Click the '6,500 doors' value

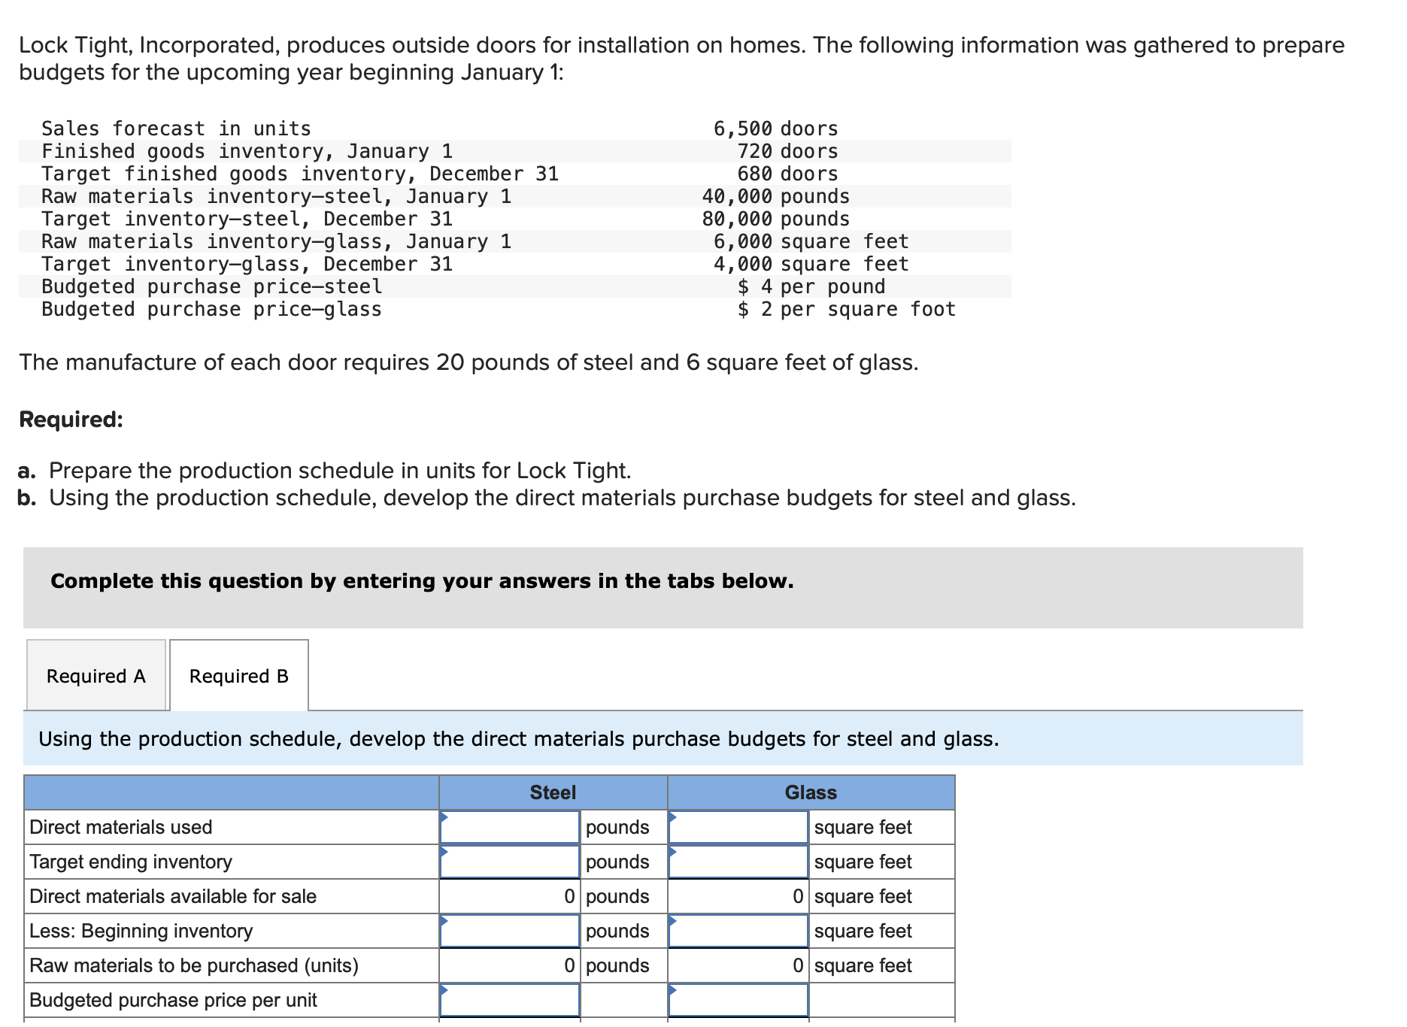[x=775, y=129]
